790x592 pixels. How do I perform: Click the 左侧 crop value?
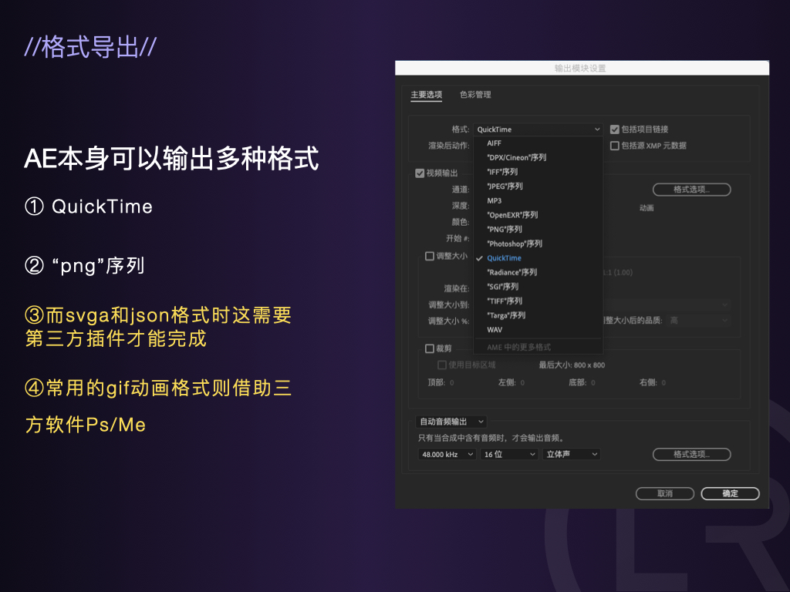(x=522, y=382)
